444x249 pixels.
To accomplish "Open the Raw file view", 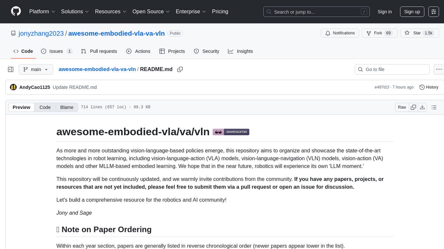I will (402, 107).
